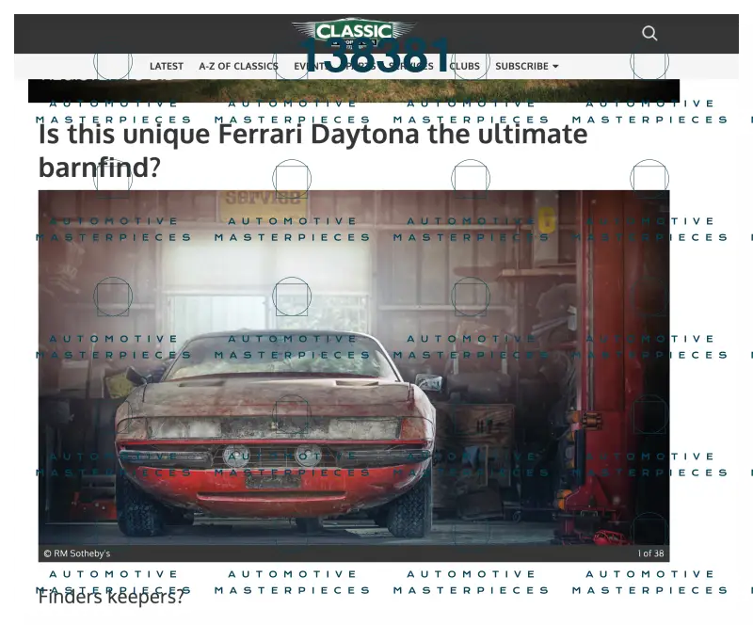Open A-Z OF CLASSICS section
This screenshot has width=753, height=625.
tap(238, 66)
